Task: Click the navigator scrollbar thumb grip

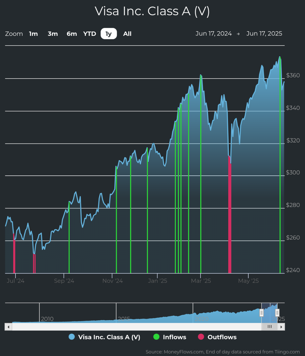Action: click(269, 327)
